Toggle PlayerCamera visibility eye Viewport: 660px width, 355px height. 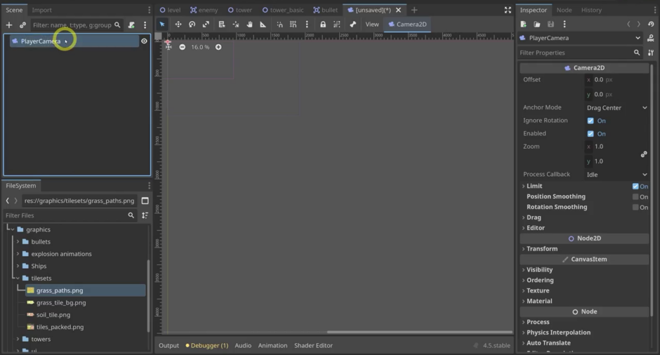coord(145,41)
